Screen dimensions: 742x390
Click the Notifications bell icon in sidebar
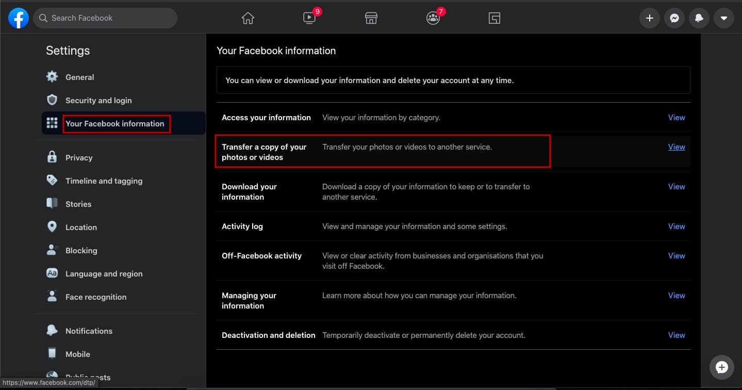52,331
